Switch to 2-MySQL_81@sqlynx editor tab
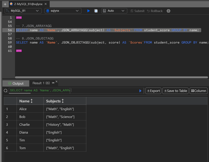 28,4
